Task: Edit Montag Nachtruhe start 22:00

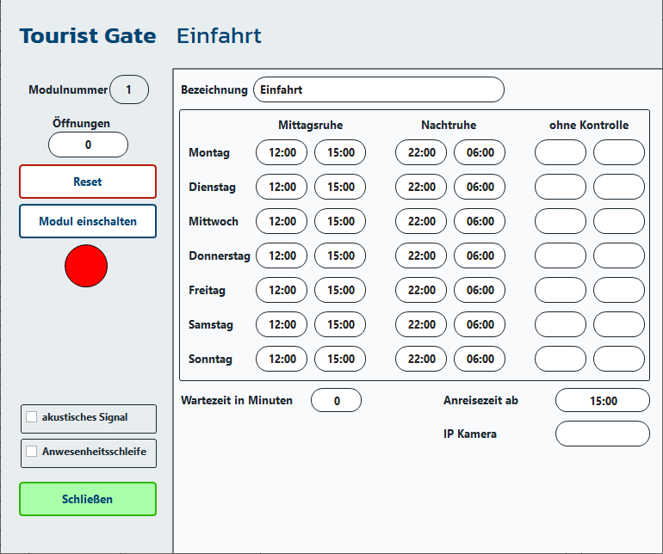Action: pos(421,152)
